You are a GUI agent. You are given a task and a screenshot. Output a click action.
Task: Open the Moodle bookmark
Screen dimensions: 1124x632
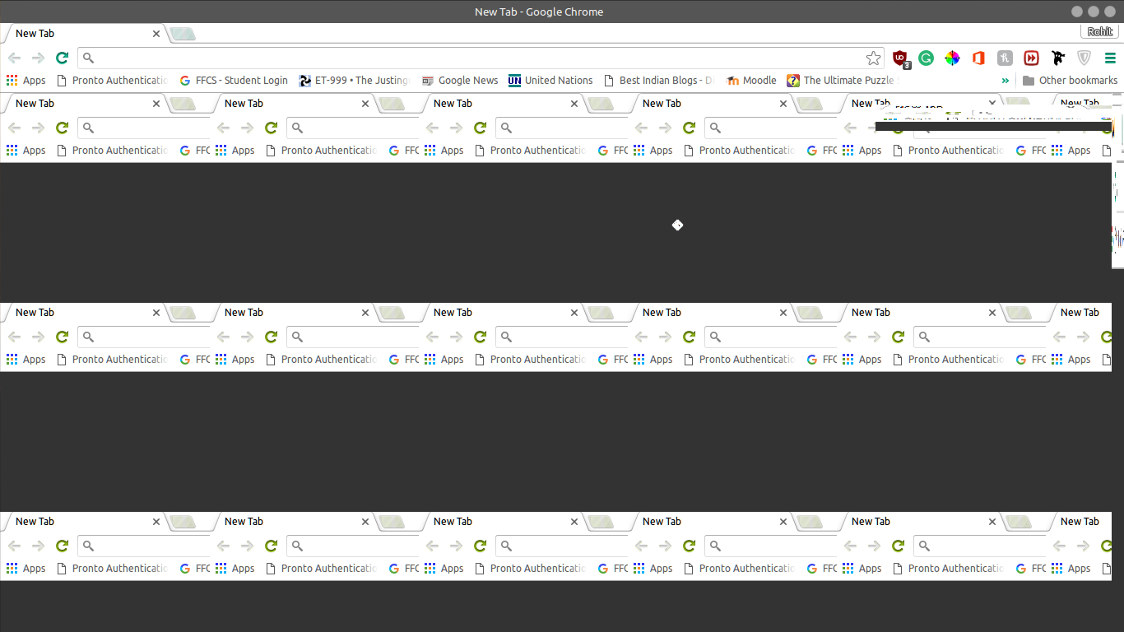751,81
